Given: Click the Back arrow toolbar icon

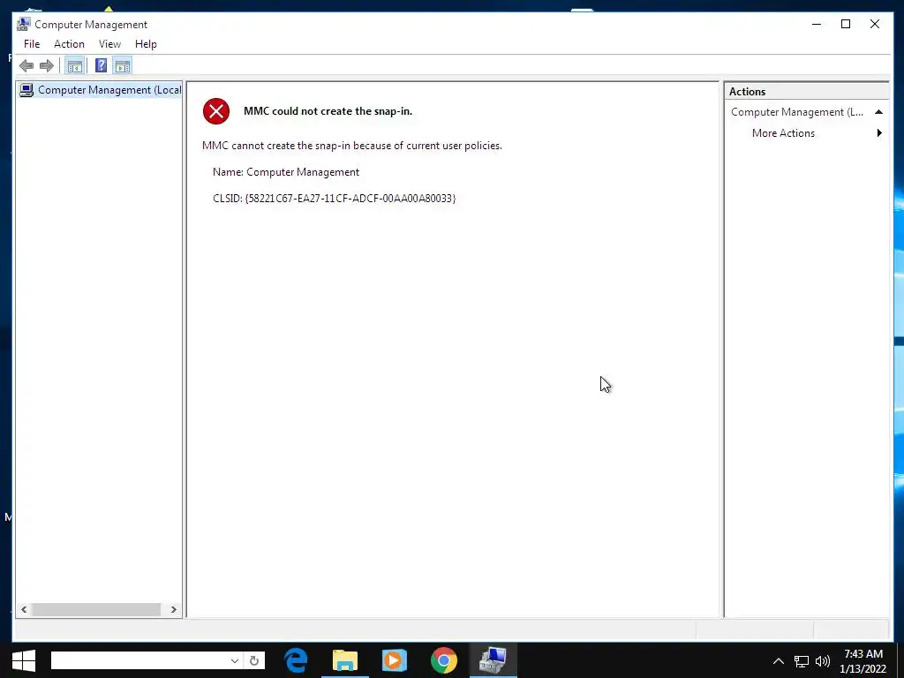Looking at the screenshot, I should pyautogui.click(x=26, y=65).
